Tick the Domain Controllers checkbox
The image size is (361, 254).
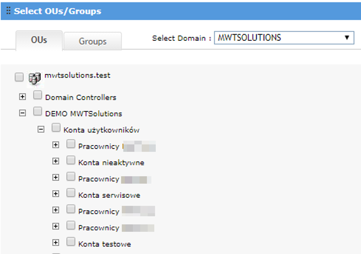click(x=38, y=95)
